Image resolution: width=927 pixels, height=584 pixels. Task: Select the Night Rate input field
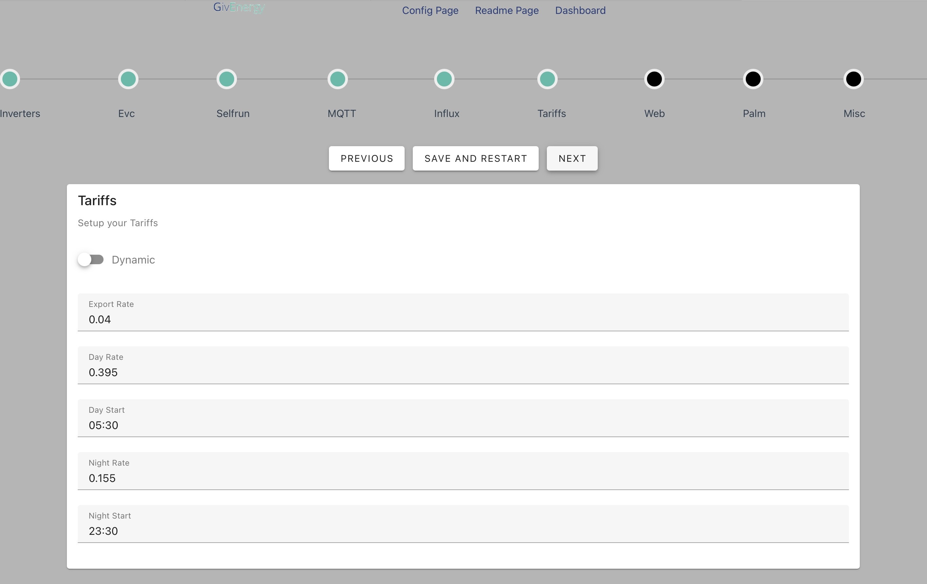(463, 471)
